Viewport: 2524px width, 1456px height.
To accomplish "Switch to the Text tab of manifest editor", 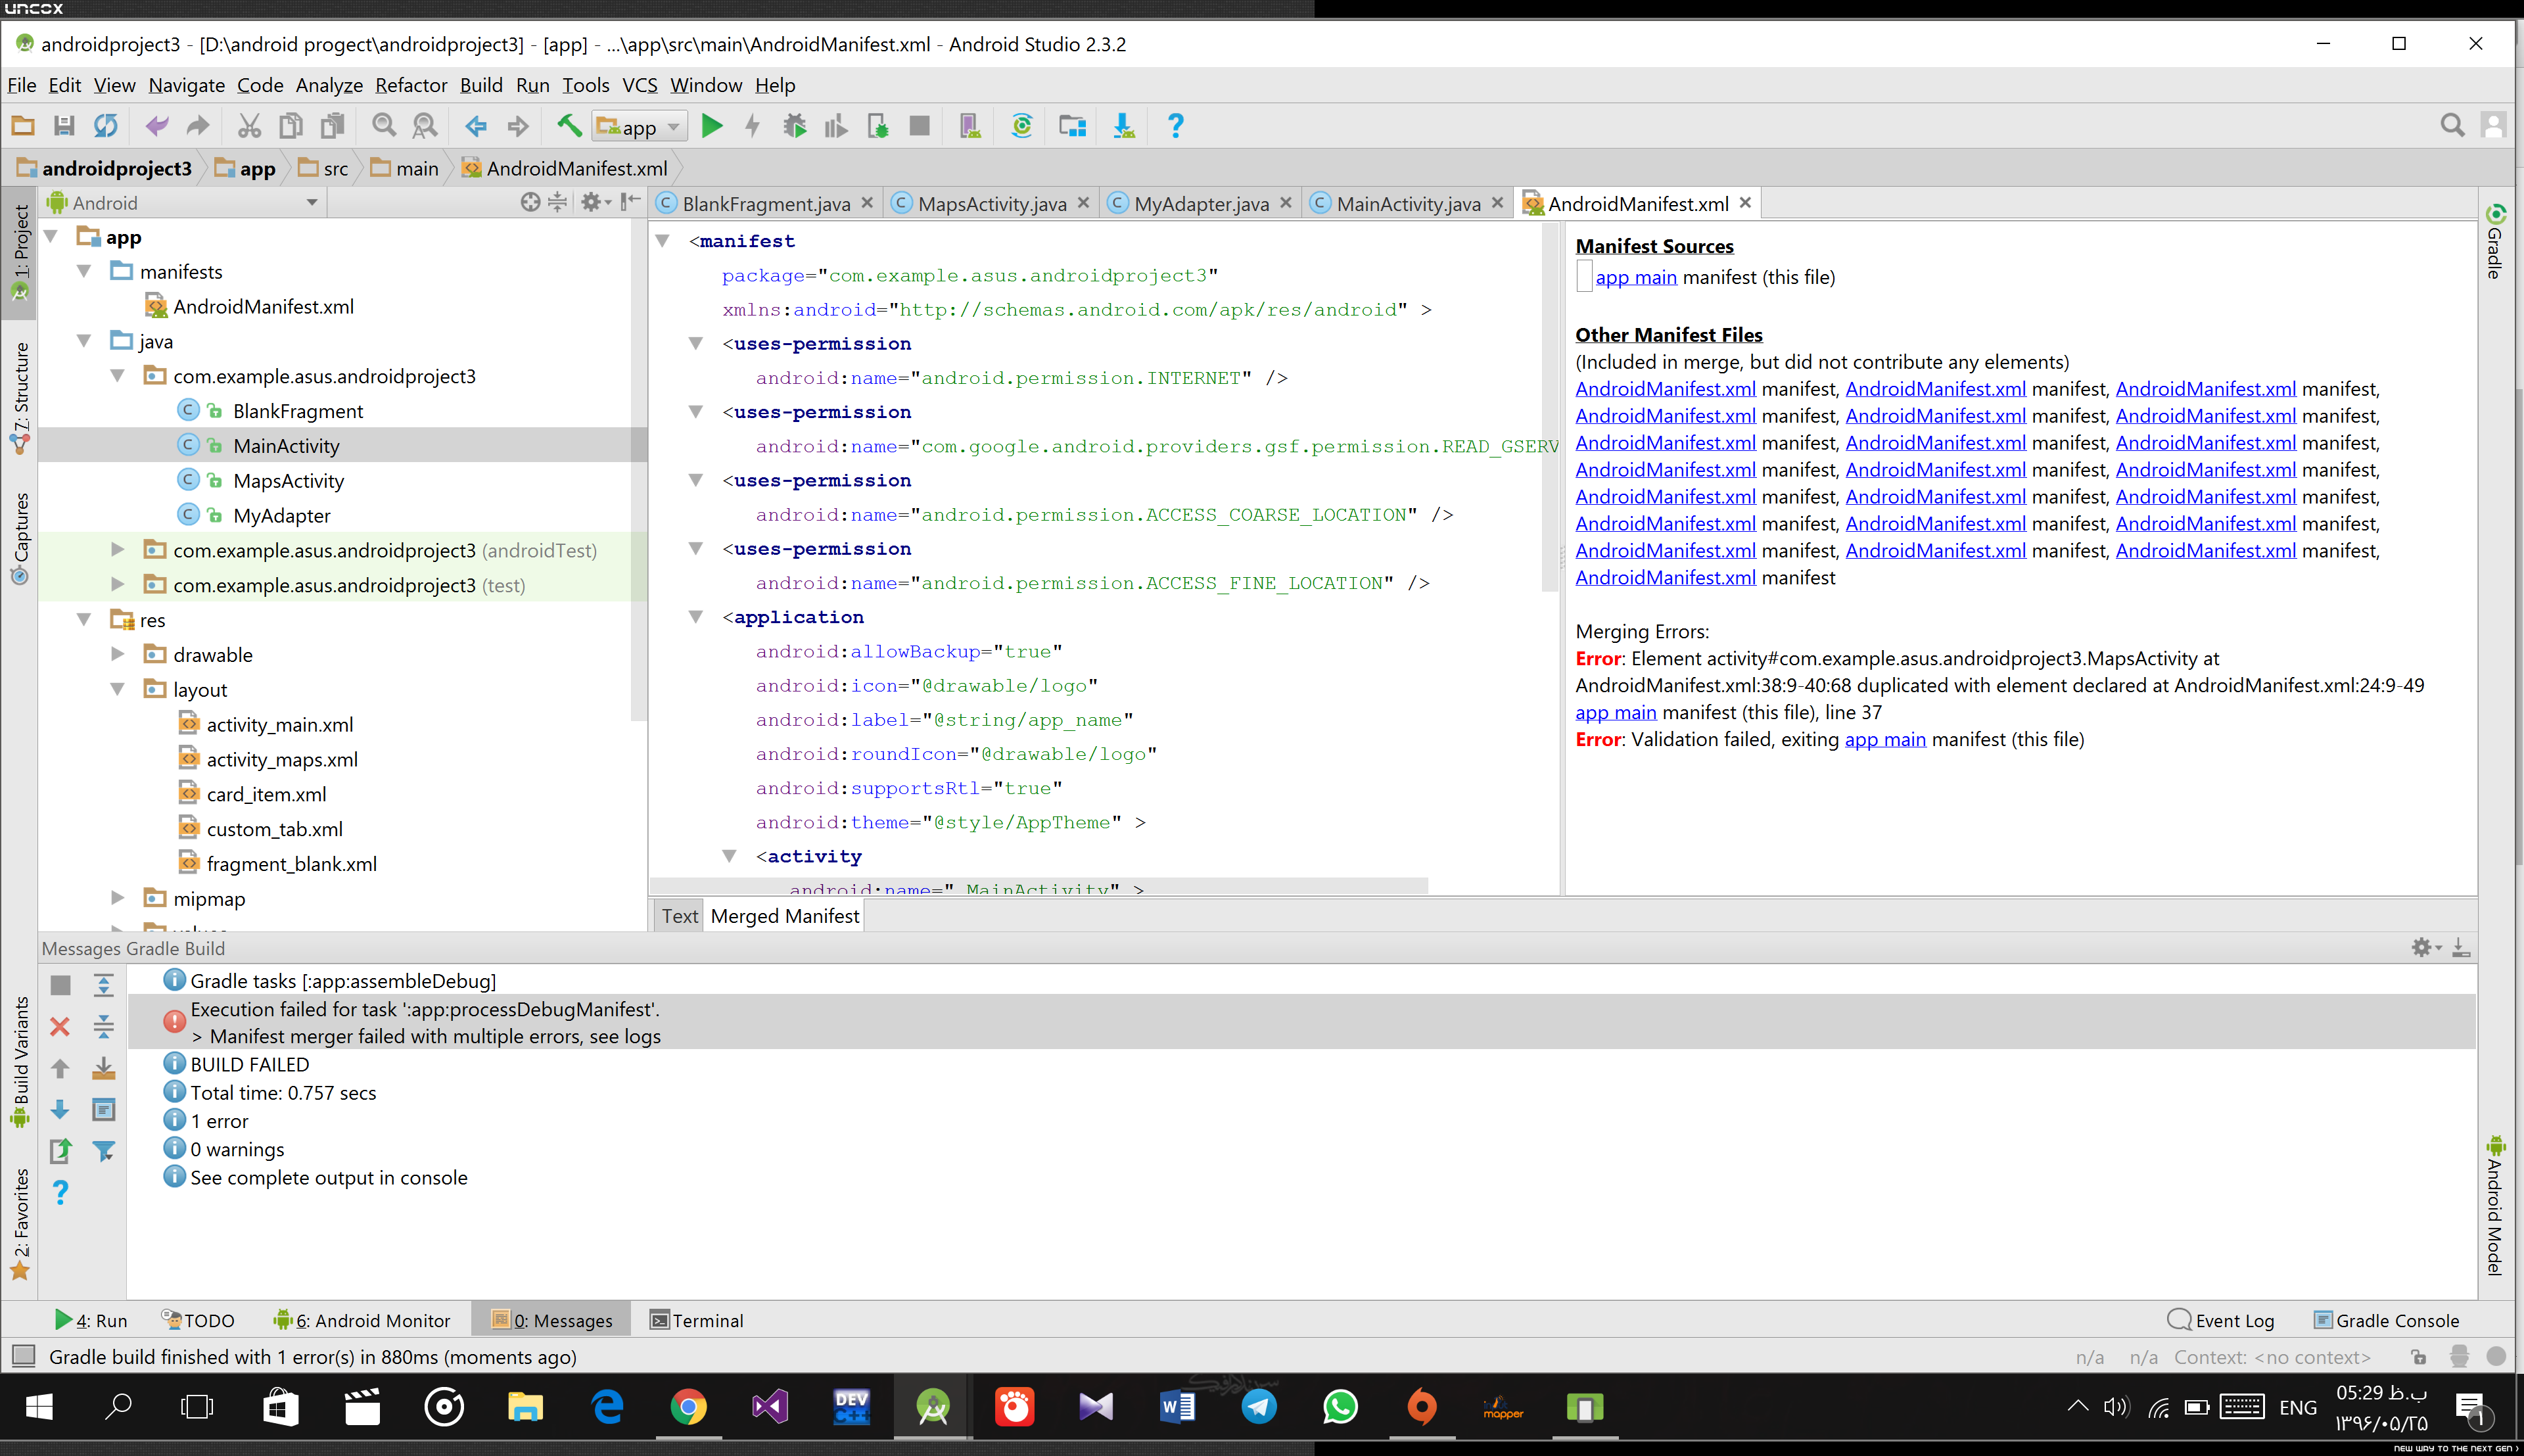I will [680, 916].
